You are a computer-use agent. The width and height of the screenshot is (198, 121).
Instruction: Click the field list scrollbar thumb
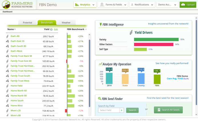pos(89,73)
